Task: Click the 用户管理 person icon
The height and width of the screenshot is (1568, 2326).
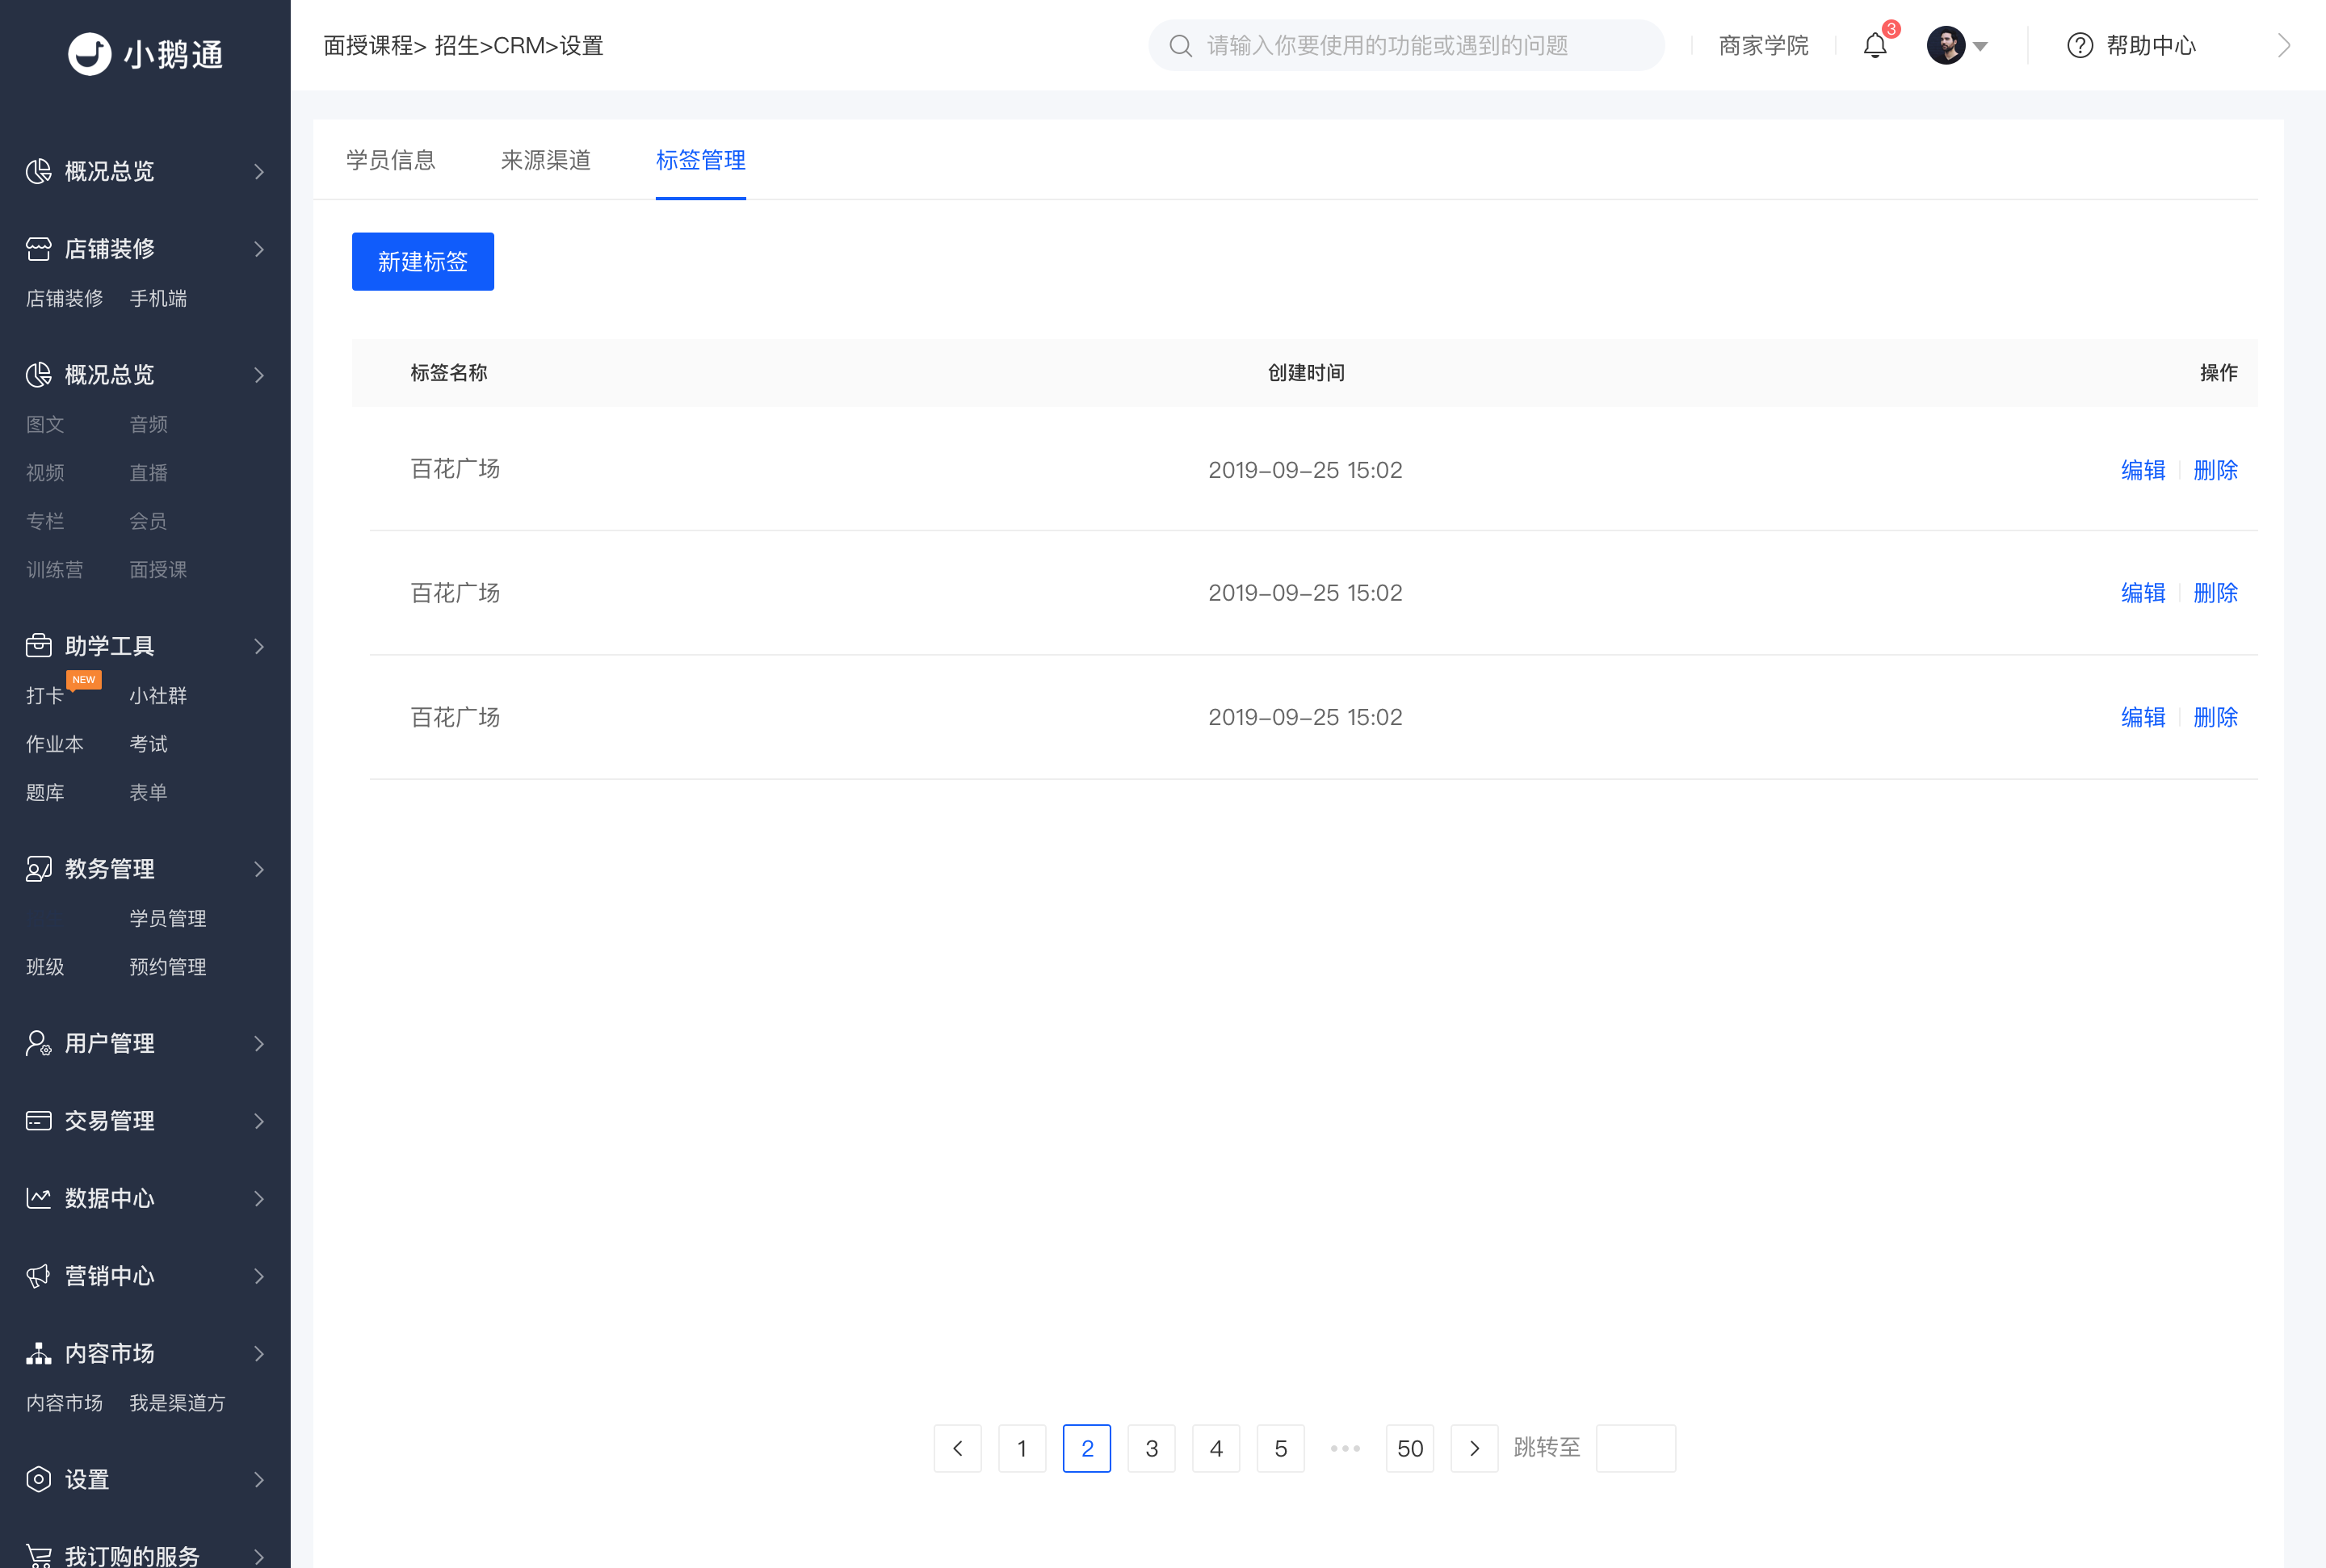Action: 38,1043
